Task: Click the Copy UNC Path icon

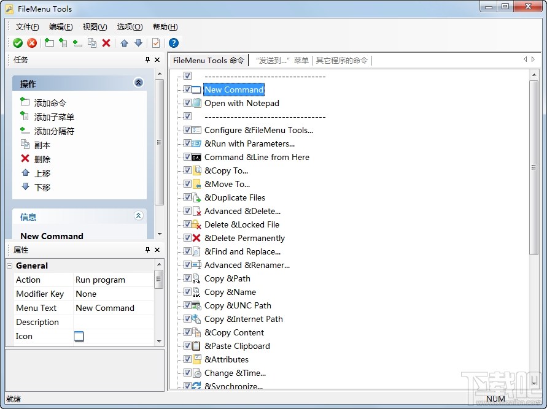Action: tap(196, 305)
